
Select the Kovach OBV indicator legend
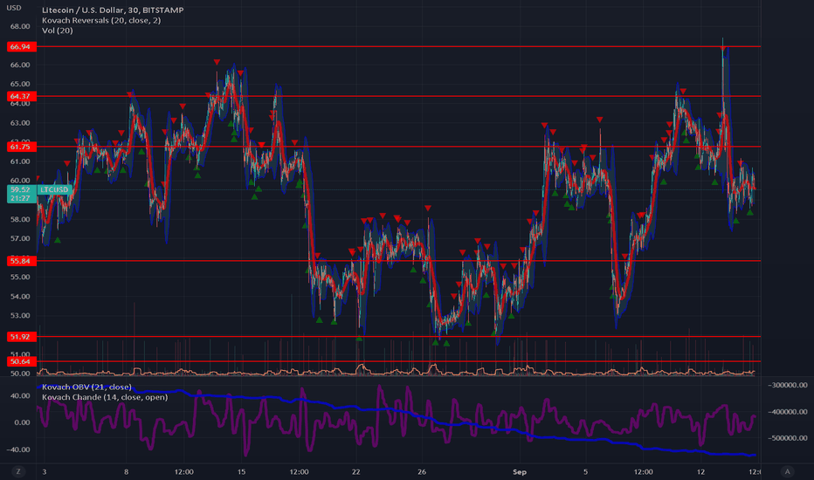(86, 387)
